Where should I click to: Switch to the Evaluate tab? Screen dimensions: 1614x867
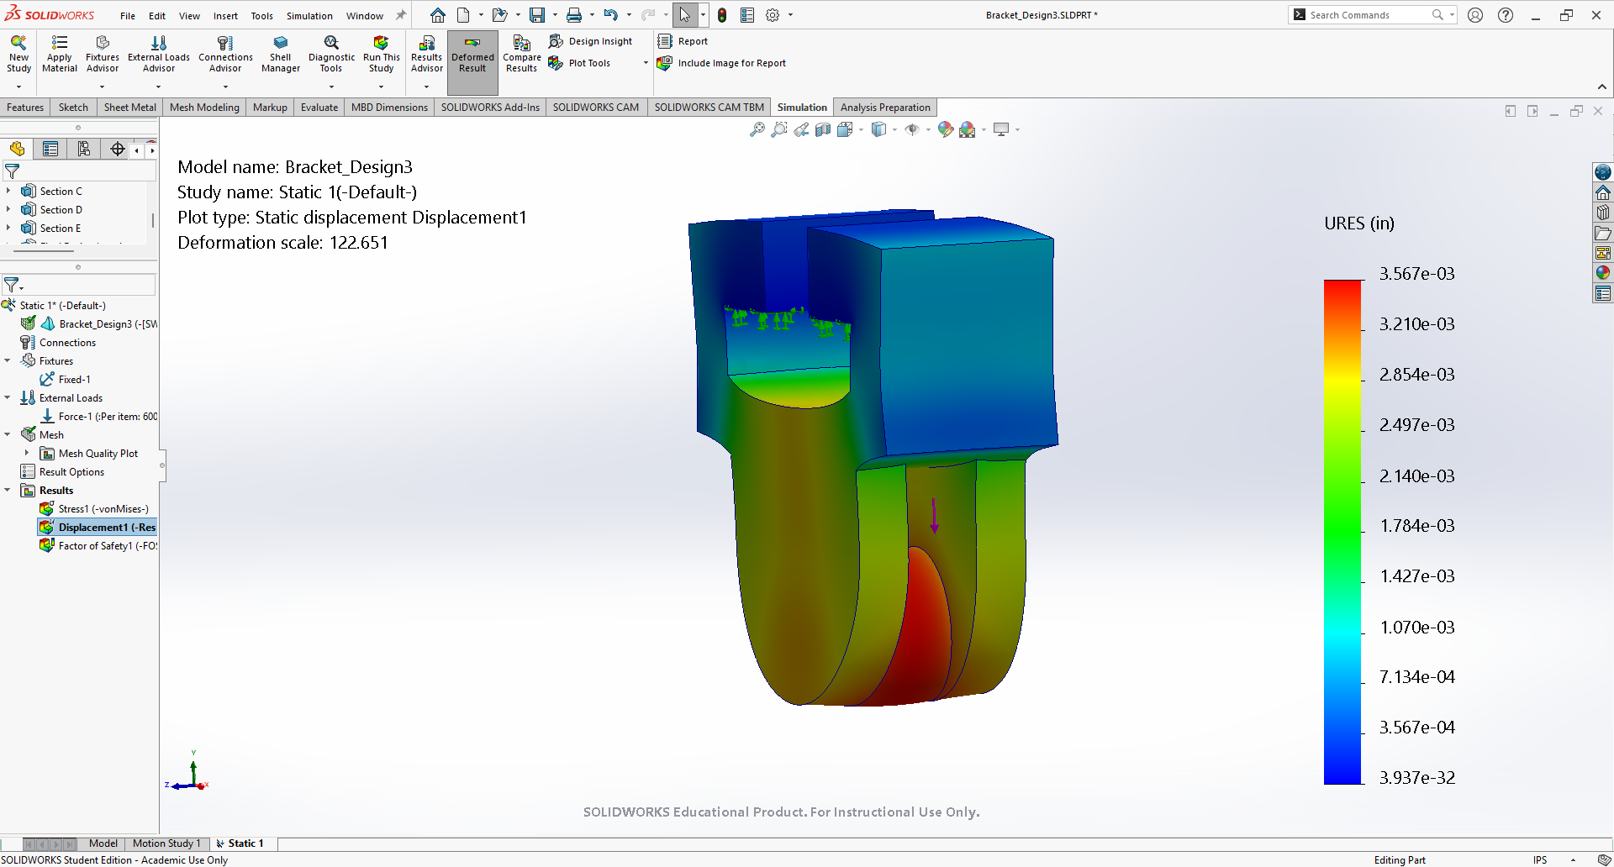[x=319, y=108]
